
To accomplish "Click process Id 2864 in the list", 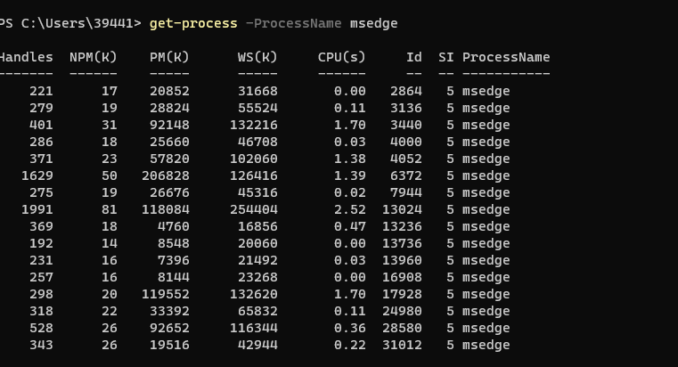I will coord(406,91).
